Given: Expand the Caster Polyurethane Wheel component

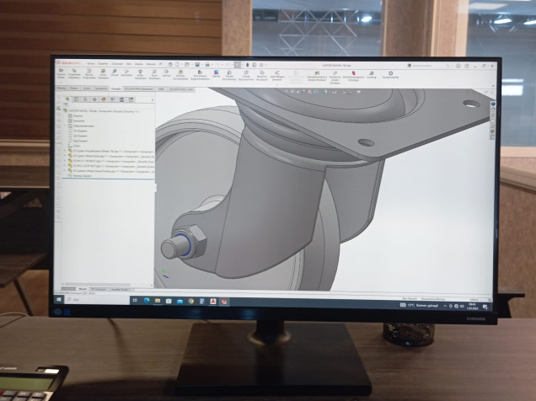Looking at the screenshot, I should [x=66, y=149].
